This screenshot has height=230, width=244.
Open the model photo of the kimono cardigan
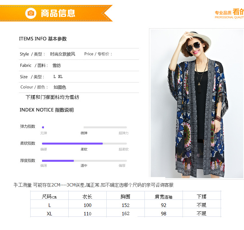197,103
